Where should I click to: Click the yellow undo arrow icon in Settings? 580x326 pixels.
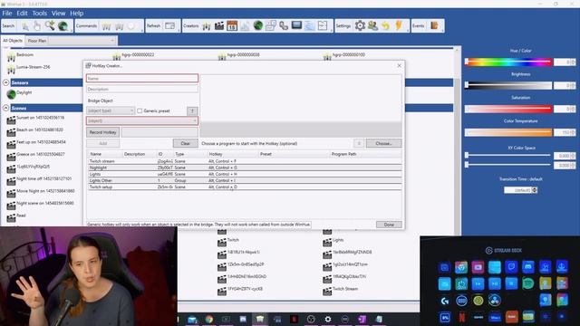pos(386,26)
